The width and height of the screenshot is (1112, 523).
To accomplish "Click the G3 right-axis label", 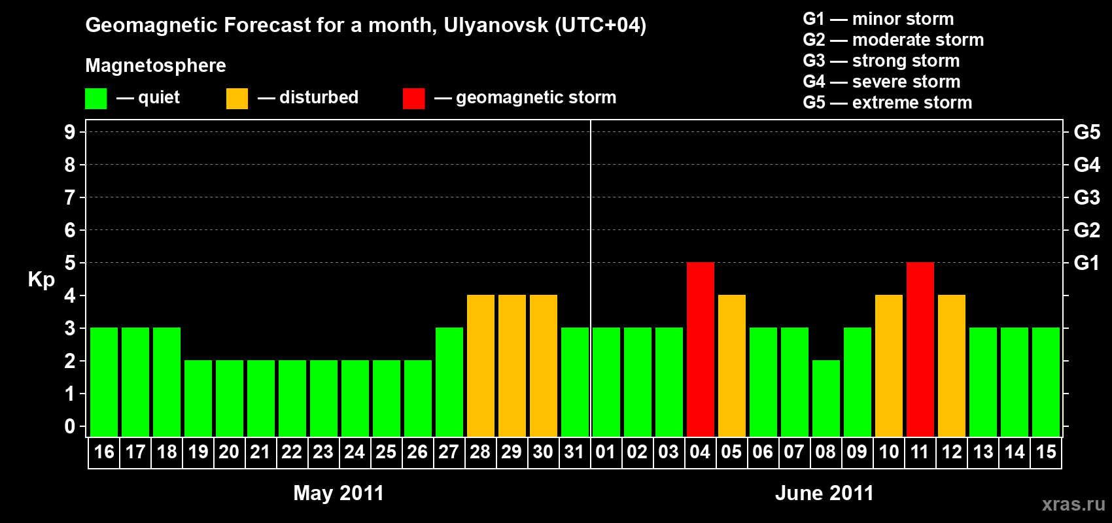I will point(1087,197).
